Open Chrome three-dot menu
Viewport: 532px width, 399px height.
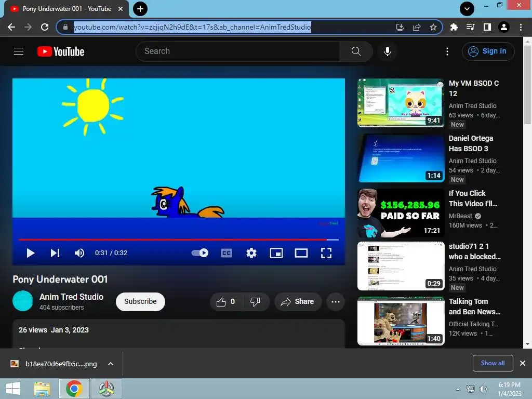point(521,27)
